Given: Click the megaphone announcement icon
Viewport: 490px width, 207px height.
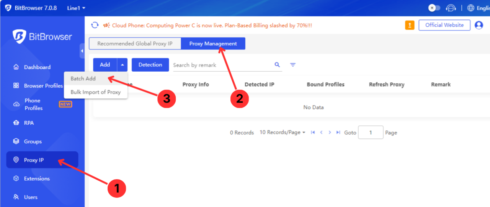Looking at the screenshot, I should 106,25.
